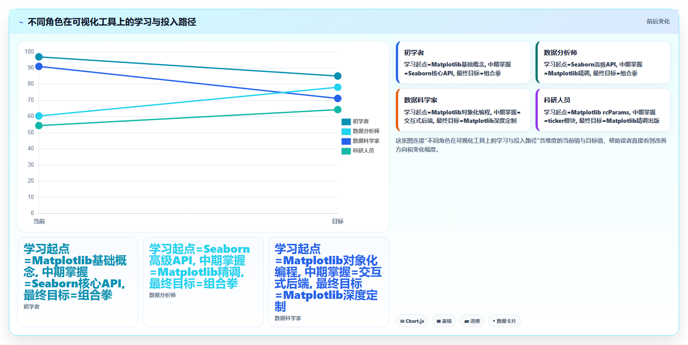
Task: Click the 科研人员 data point at 当前
Action: [39, 125]
